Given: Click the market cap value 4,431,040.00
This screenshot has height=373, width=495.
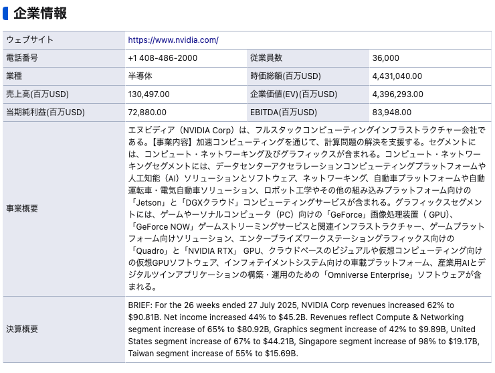Looking at the screenshot, I should point(397,76).
